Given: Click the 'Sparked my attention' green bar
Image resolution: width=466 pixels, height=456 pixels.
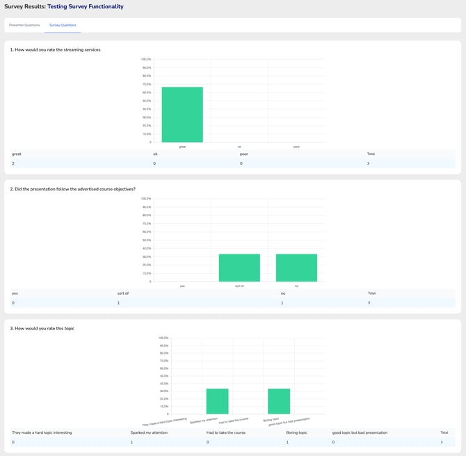Looking at the screenshot, I should coord(217,402).
